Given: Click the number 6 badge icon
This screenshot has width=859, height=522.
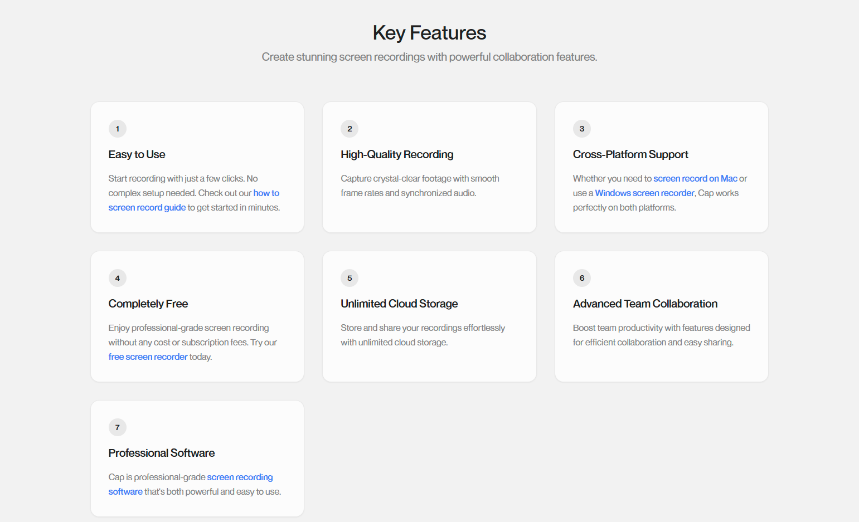Looking at the screenshot, I should (x=581, y=278).
